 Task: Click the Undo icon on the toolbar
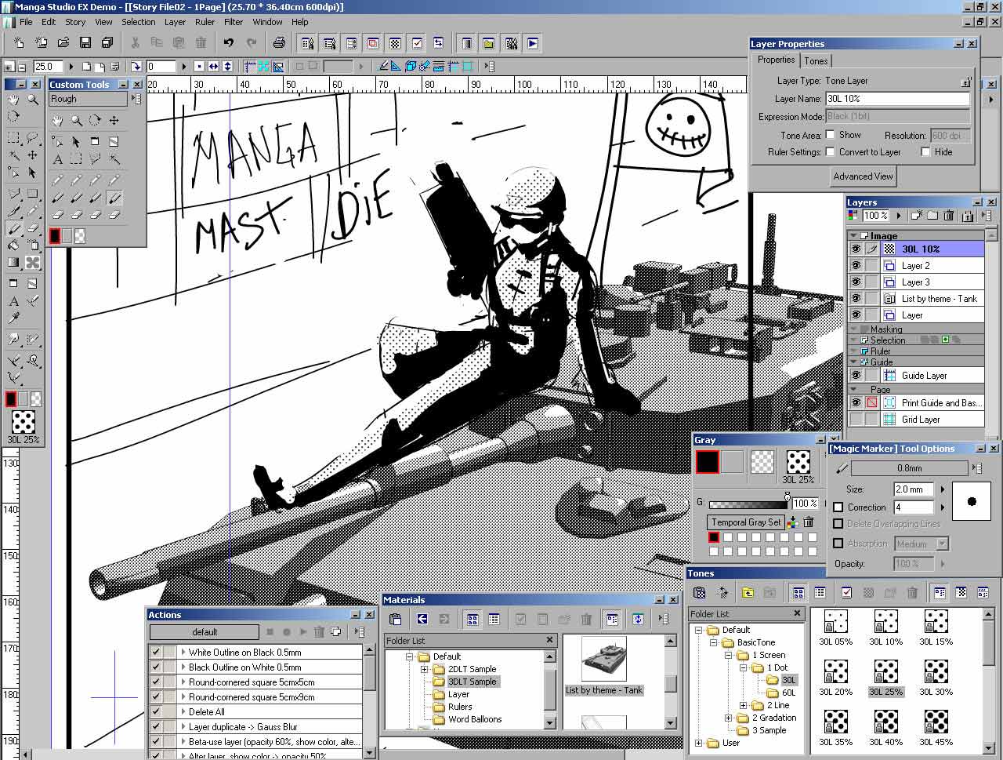[x=228, y=43]
